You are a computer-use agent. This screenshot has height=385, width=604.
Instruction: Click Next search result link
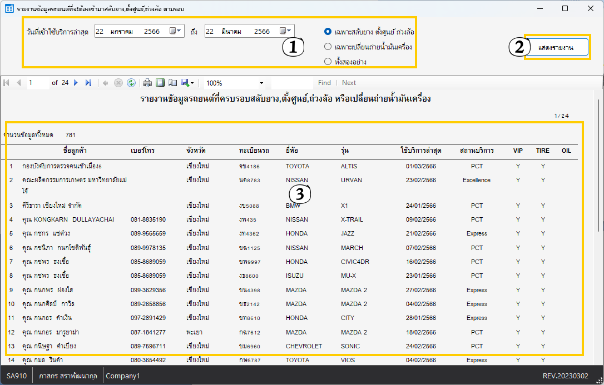[349, 83]
